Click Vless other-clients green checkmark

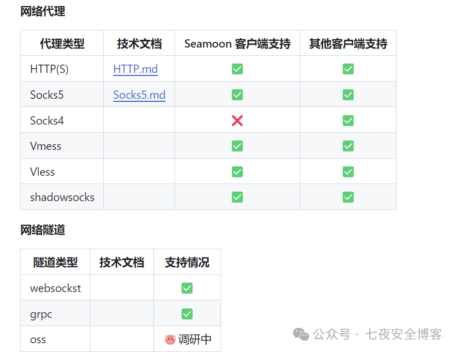[x=348, y=172]
